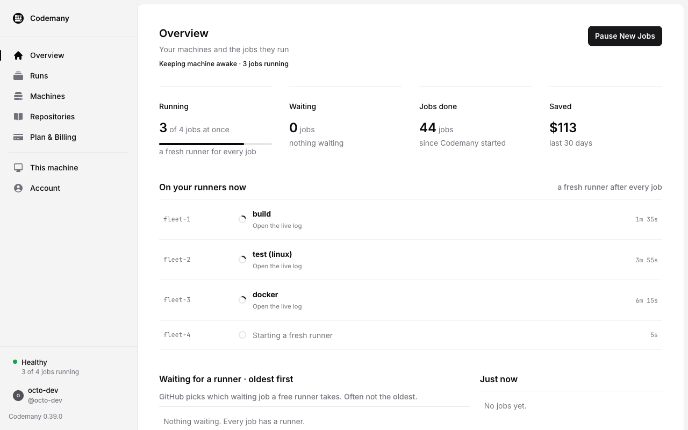The height and width of the screenshot is (430, 688).
Task: Open Overview via its home icon
Action: pyautogui.click(x=18, y=55)
